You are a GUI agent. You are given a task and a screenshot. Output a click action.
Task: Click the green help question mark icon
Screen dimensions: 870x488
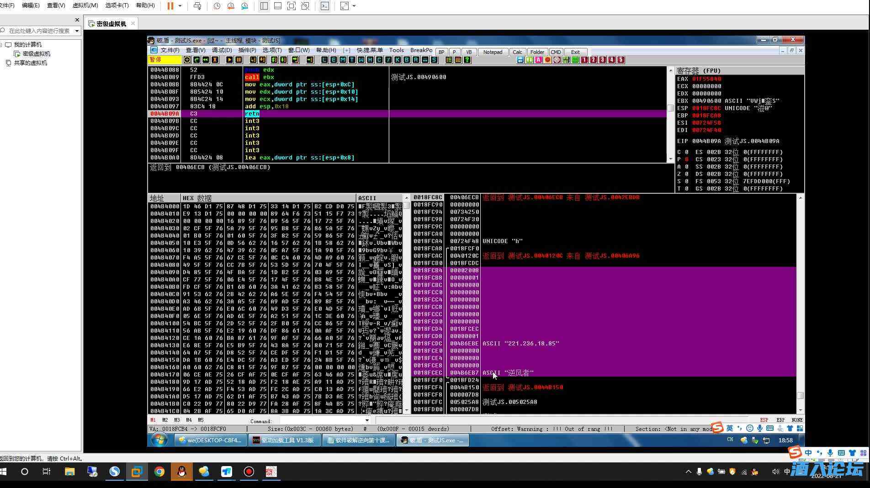(467, 60)
